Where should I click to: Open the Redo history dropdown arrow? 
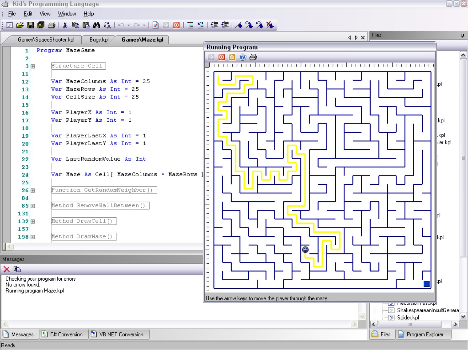[x=144, y=25]
